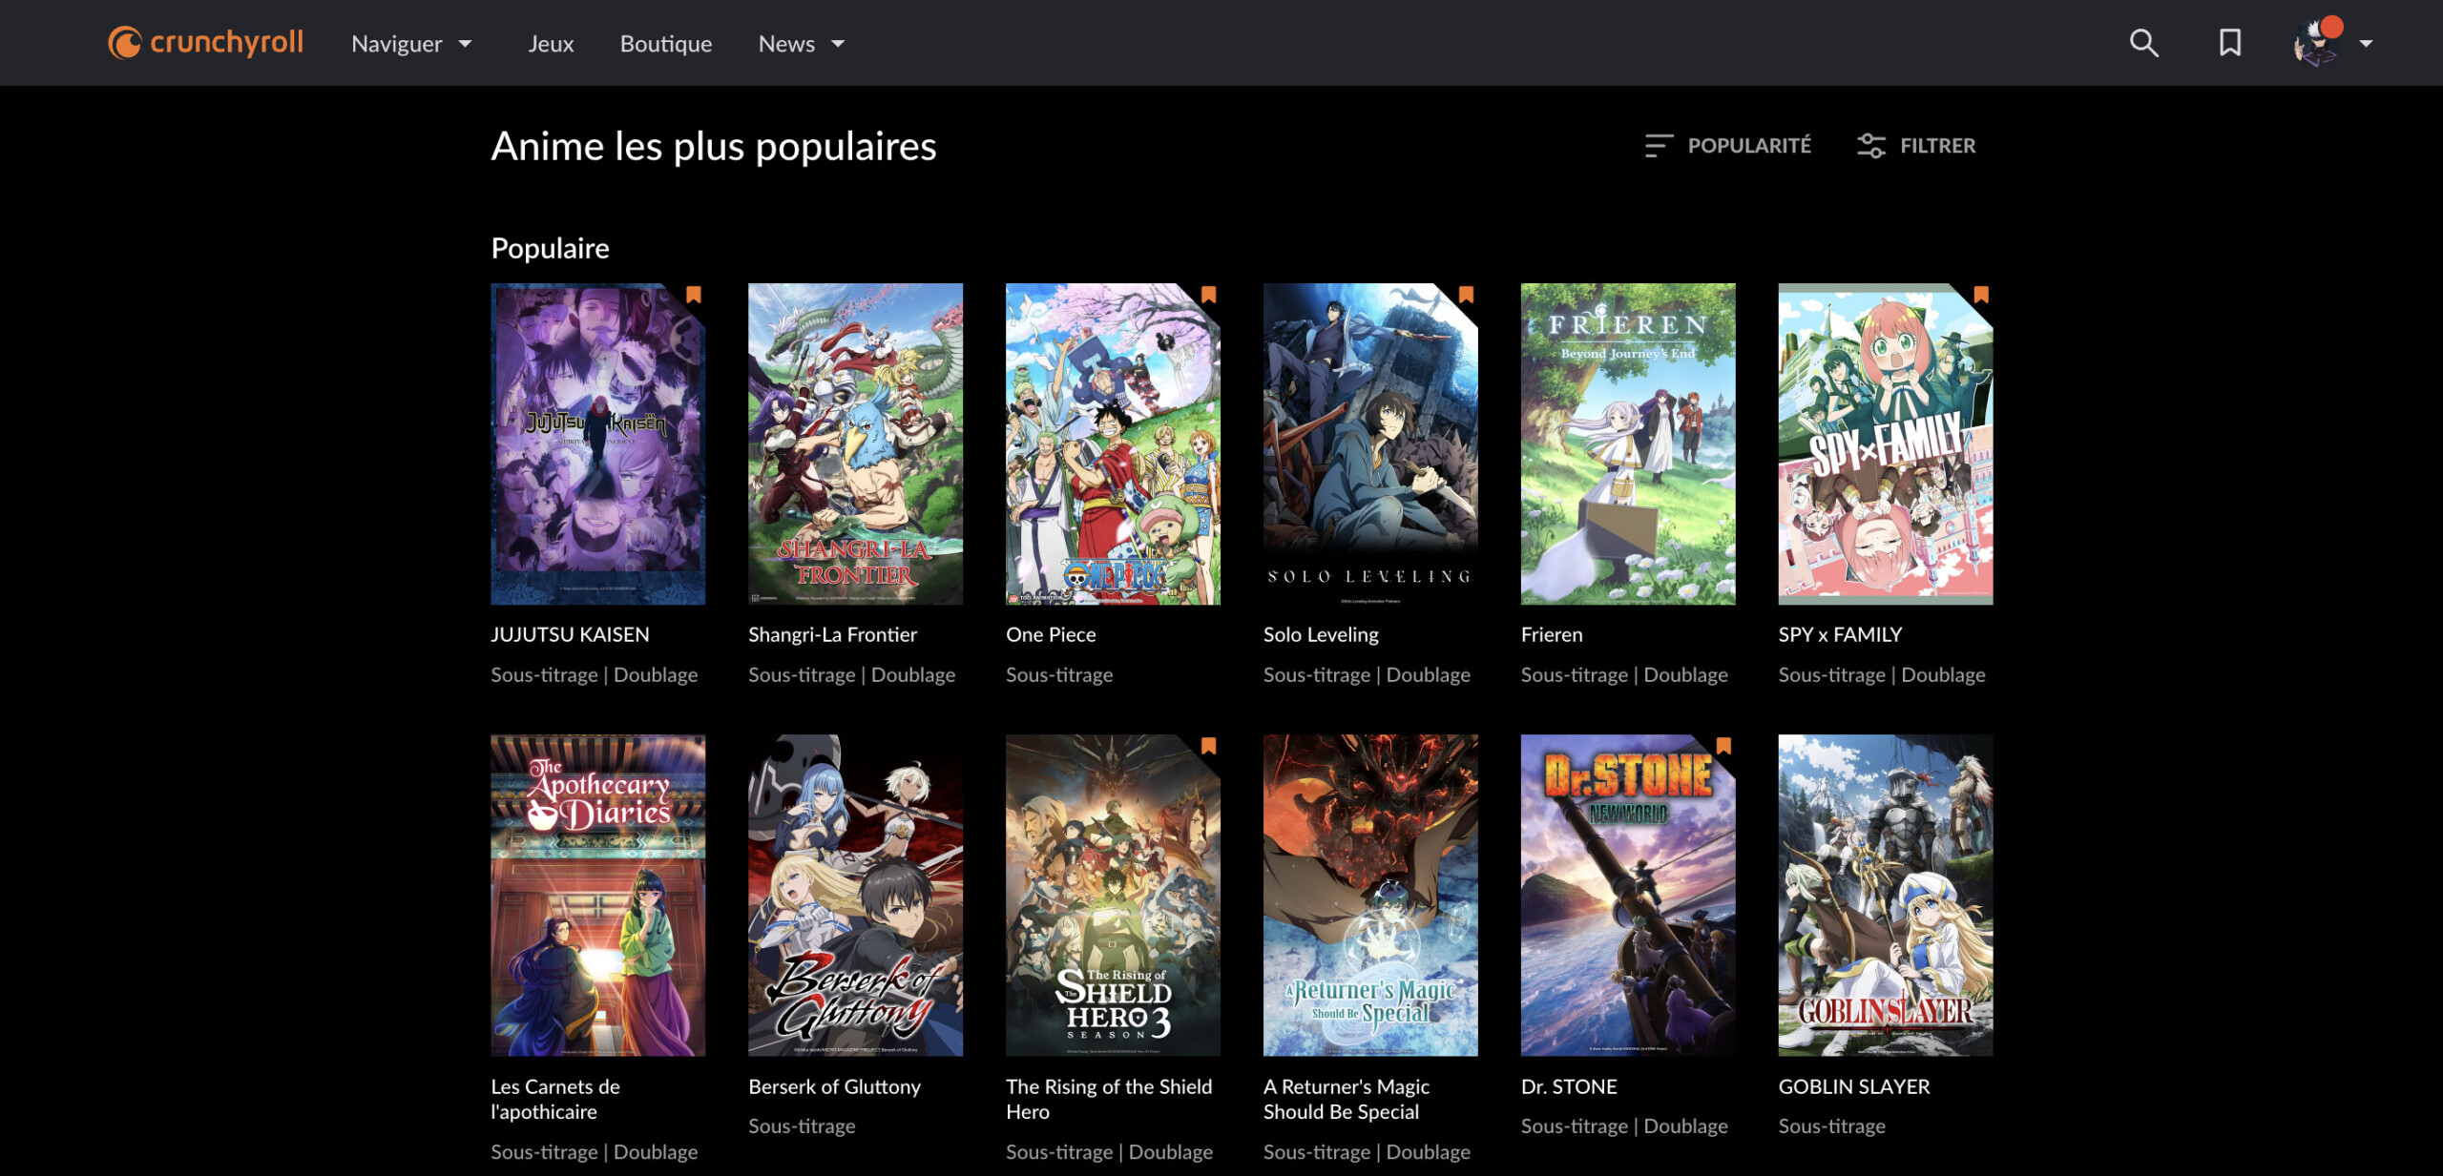The image size is (2443, 1176).
Task: Expand the News dropdown menu
Action: (802, 44)
